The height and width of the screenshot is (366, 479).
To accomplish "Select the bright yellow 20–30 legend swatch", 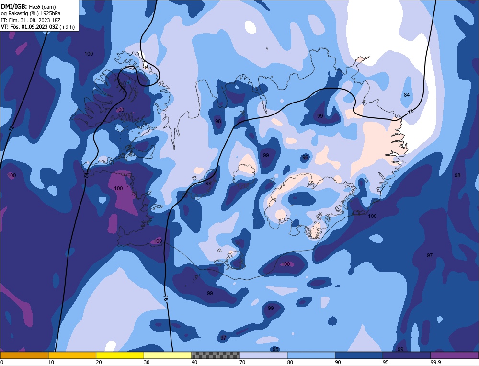I will click(120, 355).
